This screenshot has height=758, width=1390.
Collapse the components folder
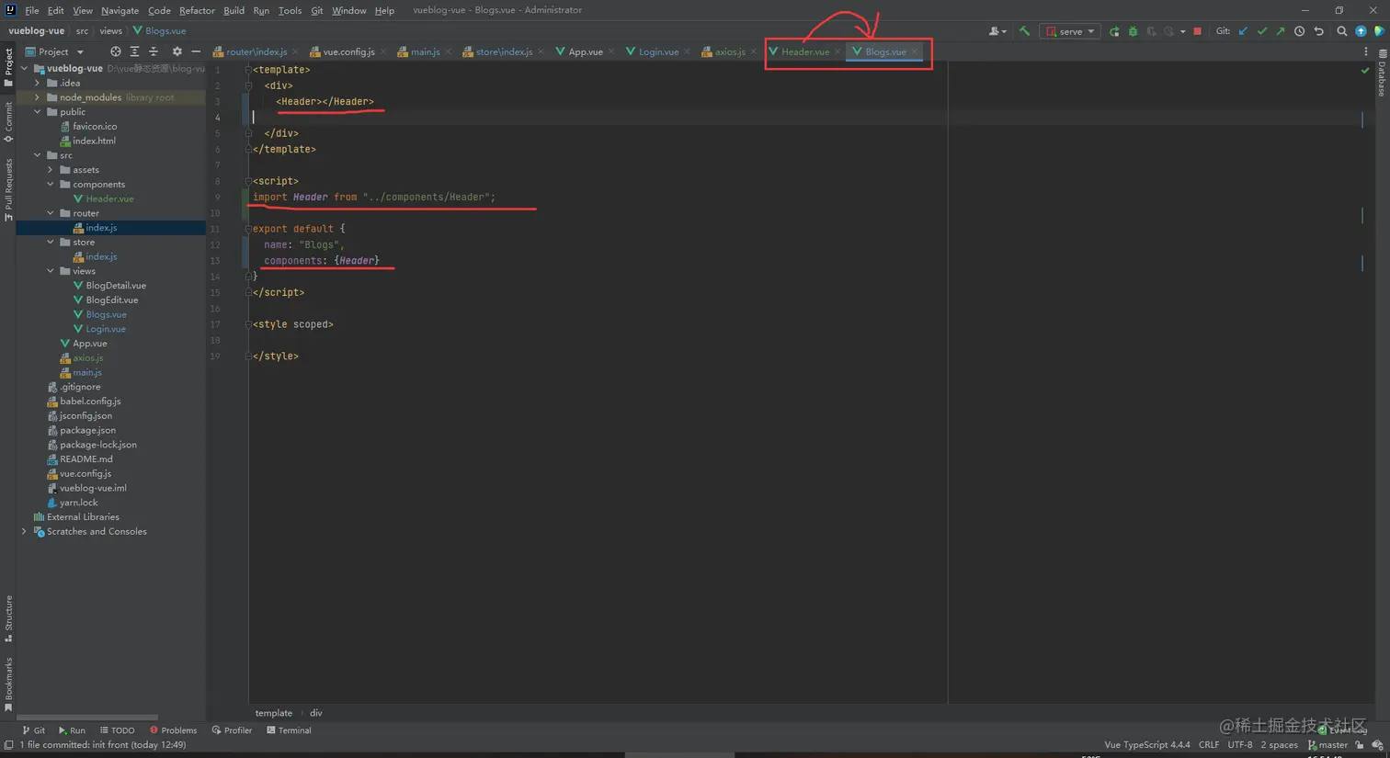(51, 184)
